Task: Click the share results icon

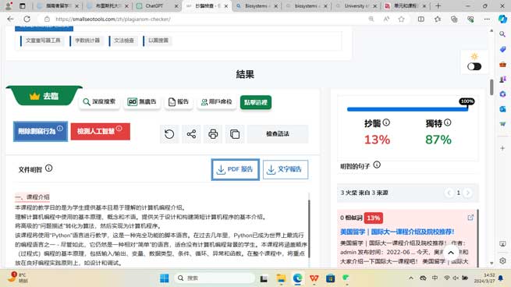Action: coord(191,134)
